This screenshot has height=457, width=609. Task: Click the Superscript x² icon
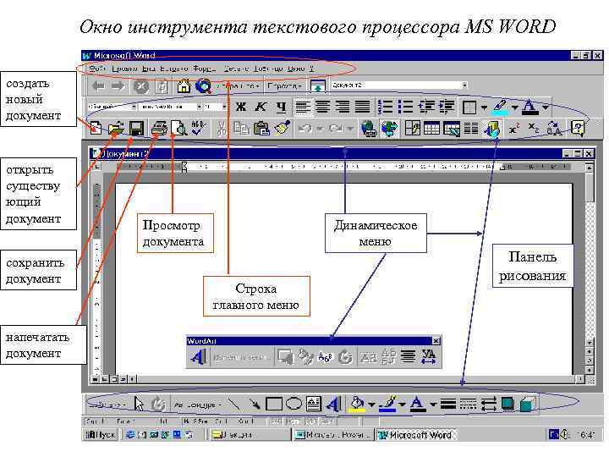514,129
